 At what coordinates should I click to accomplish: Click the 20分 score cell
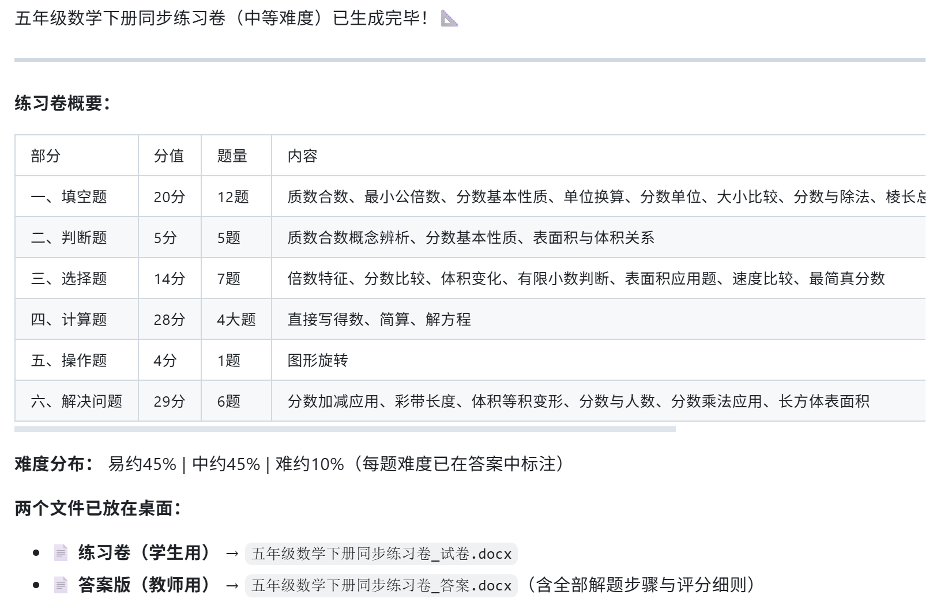click(170, 197)
